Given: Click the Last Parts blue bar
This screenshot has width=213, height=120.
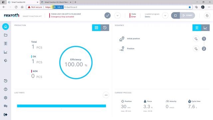Looking at the screenshot, I should (x=61, y=106).
